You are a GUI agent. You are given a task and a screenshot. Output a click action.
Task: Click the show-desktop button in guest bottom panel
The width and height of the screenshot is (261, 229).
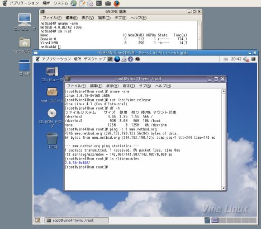(37, 221)
